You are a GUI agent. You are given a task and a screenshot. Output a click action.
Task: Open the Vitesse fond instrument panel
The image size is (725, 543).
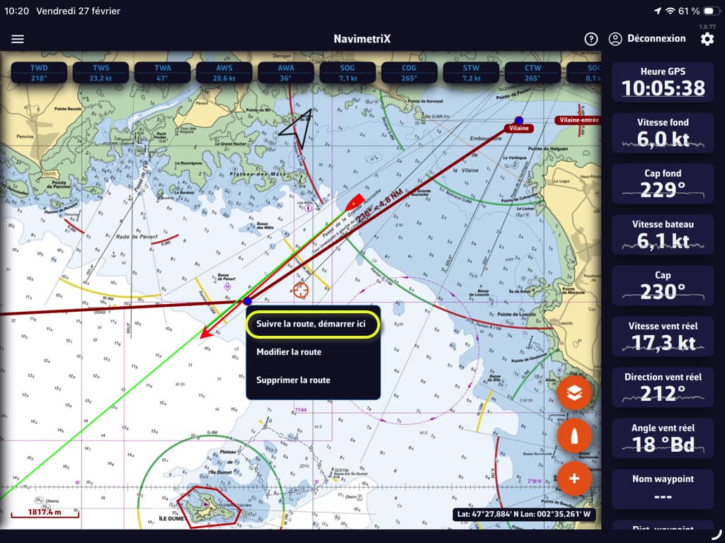coord(663,132)
